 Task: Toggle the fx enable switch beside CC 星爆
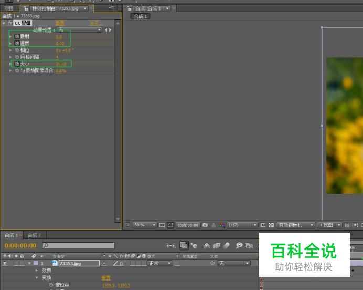point(10,23)
